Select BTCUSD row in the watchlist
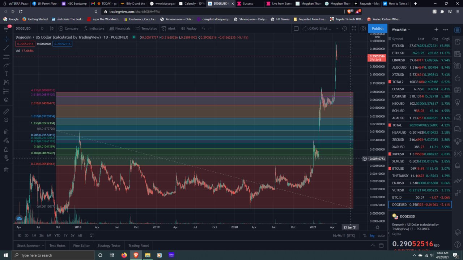463x260 pixels. click(420, 169)
